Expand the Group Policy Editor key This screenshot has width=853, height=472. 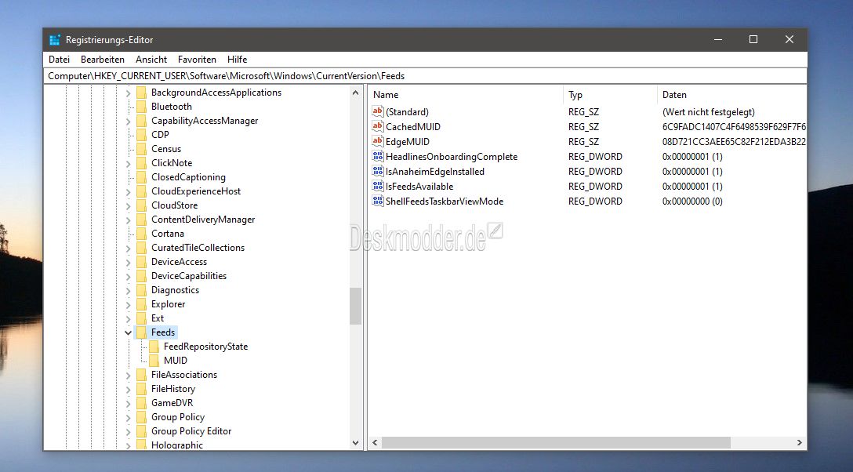pos(129,432)
